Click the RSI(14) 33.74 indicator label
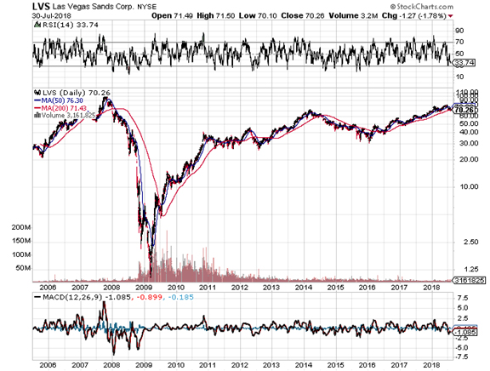The height and width of the screenshot is (371, 490). pyautogui.click(x=70, y=25)
